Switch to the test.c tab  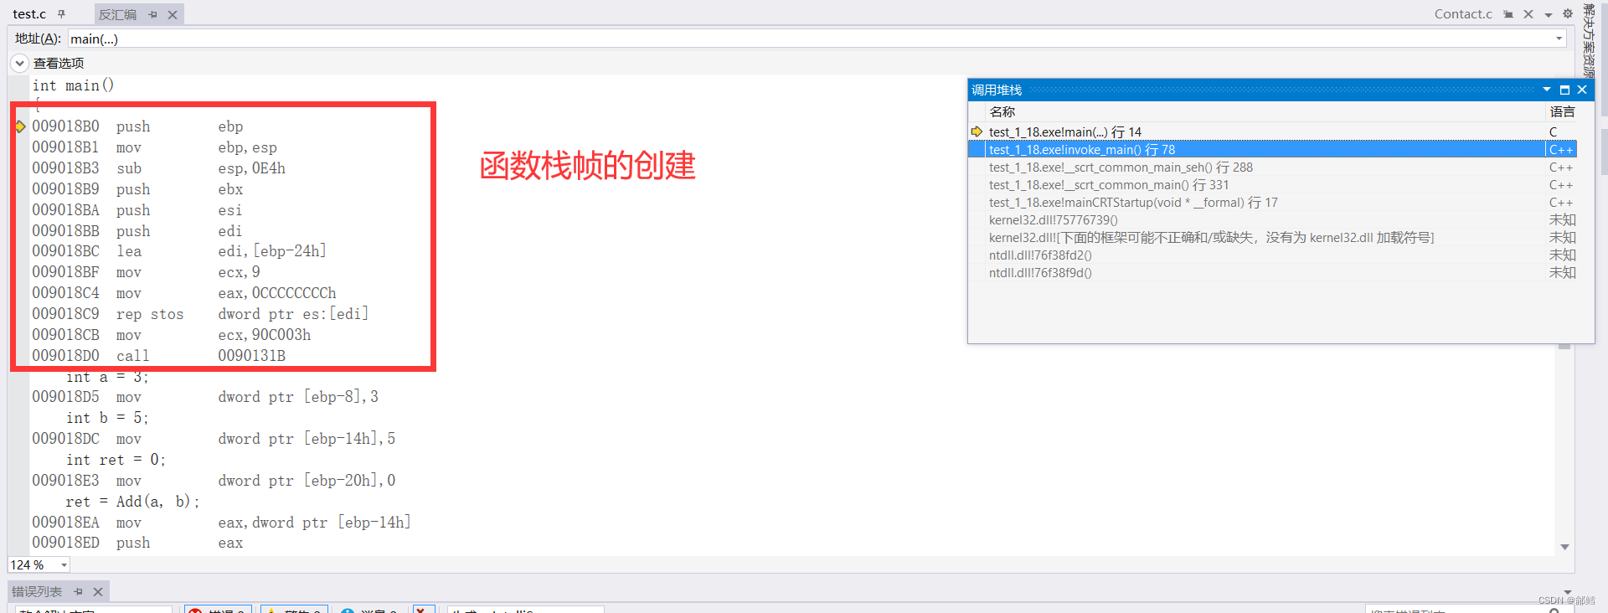click(x=29, y=14)
